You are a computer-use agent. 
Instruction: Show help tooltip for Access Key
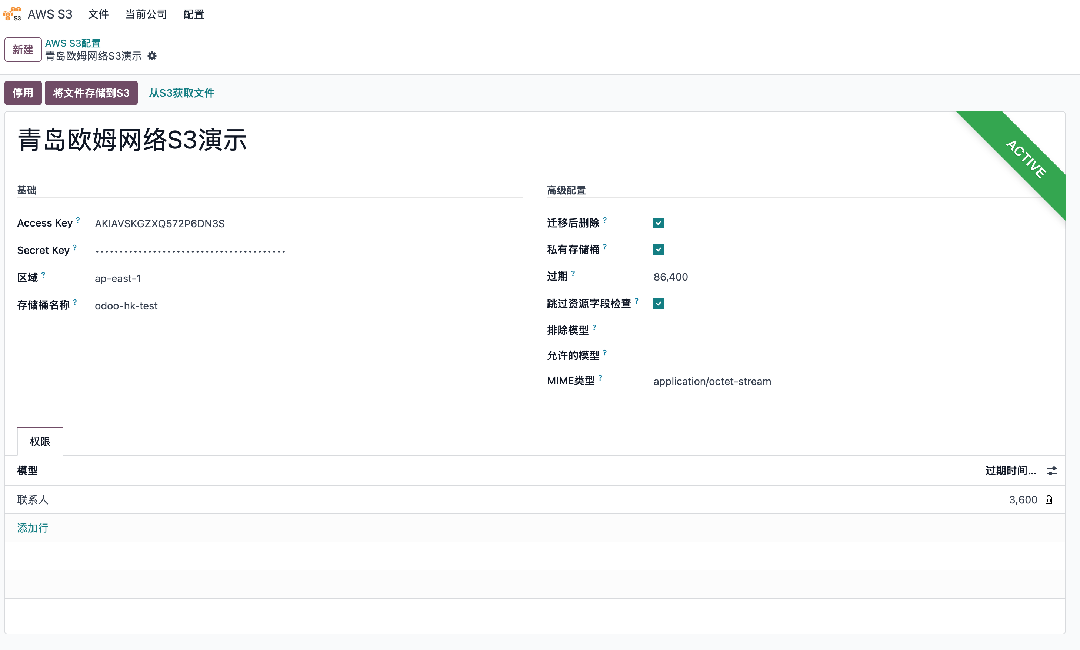pyautogui.click(x=78, y=220)
